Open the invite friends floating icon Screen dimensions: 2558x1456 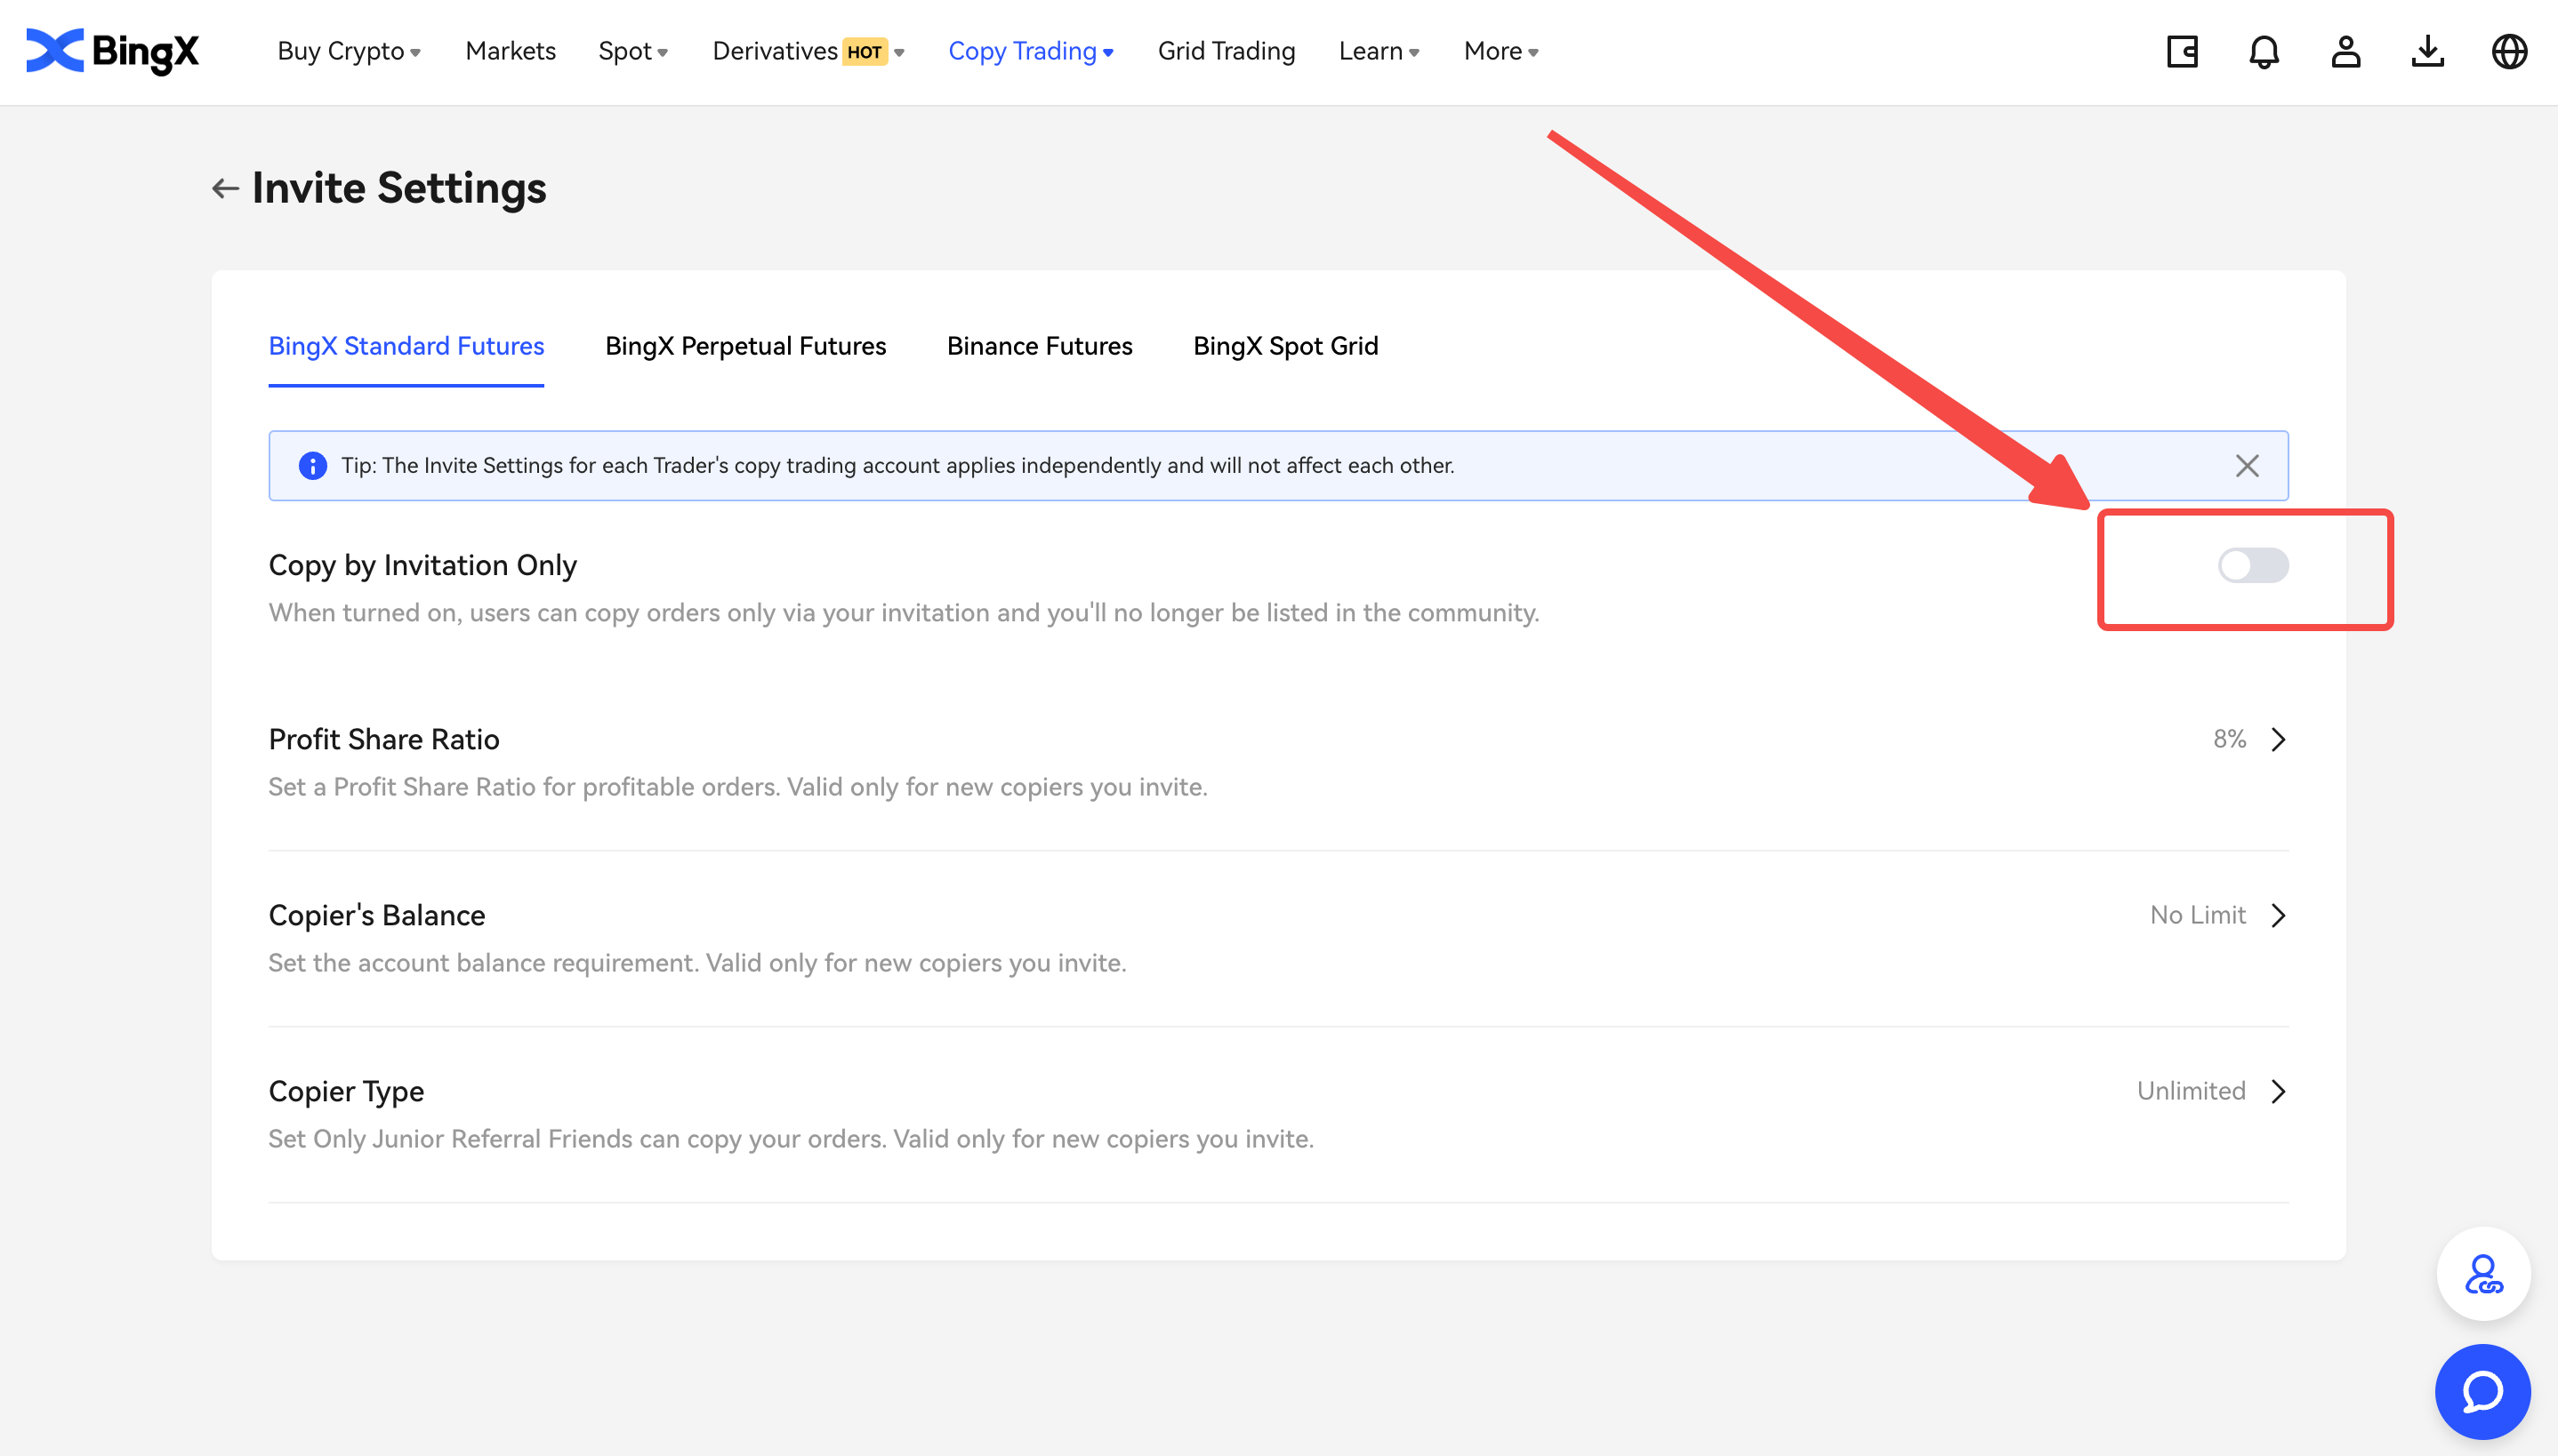(2483, 1274)
